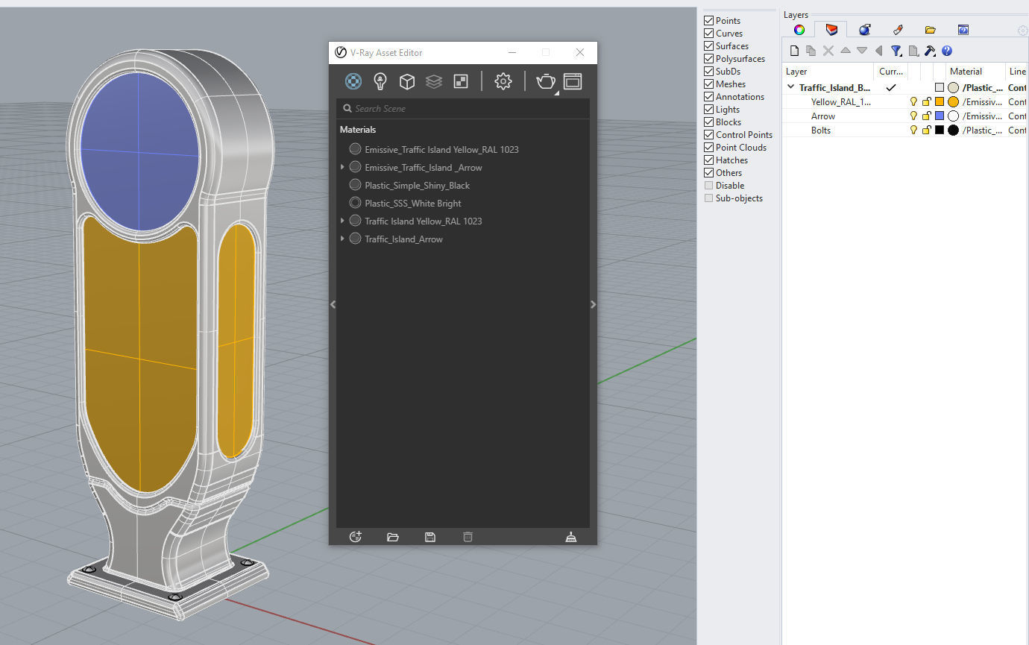Click the add new material icon
This screenshot has width=1029, height=645.
pyautogui.click(x=356, y=537)
